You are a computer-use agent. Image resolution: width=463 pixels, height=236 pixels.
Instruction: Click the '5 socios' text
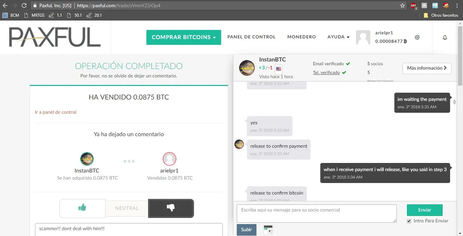tap(375, 64)
